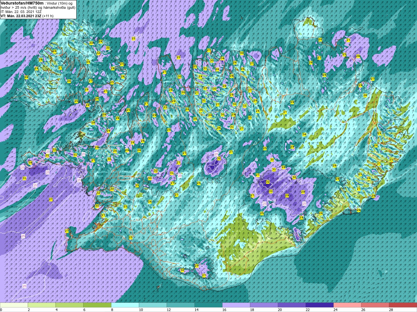Click the 24–26 m/s pink legend swatch
Viewport: 417px width, 312px height.
coord(347,305)
